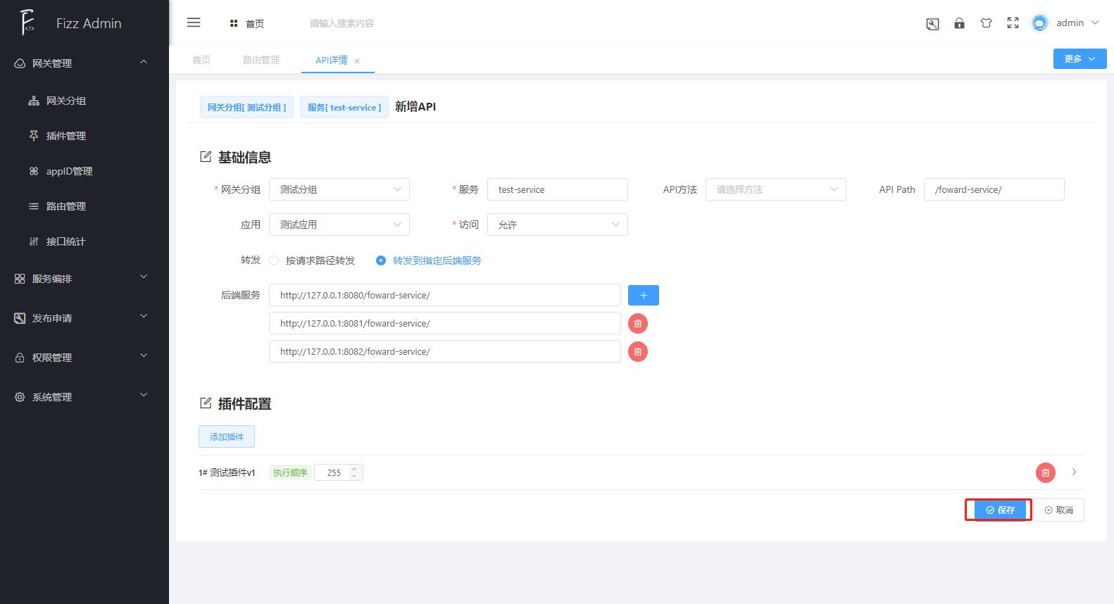This screenshot has width=1114, height=604.
Task: Toggle the hamburger sidebar collapse icon
Action: (194, 23)
